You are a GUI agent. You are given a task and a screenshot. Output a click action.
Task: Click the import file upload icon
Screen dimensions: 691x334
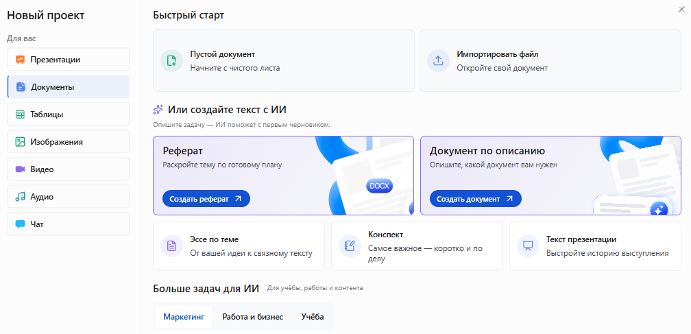pos(438,61)
